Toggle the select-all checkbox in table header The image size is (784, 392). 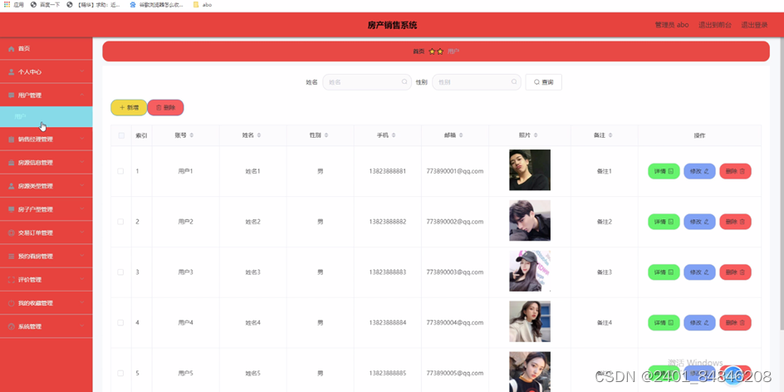click(121, 135)
